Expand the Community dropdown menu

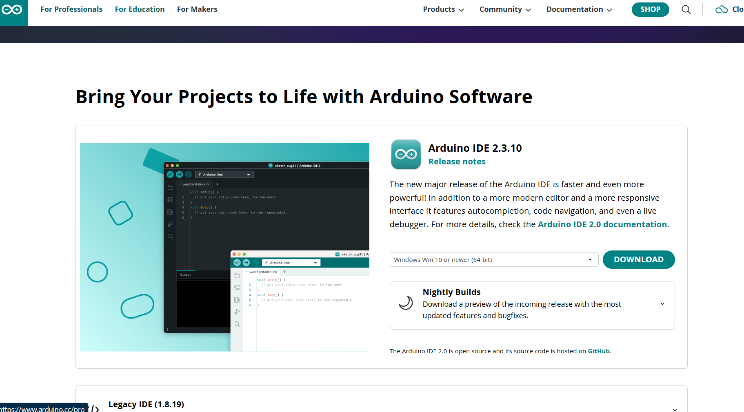pos(505,9)
